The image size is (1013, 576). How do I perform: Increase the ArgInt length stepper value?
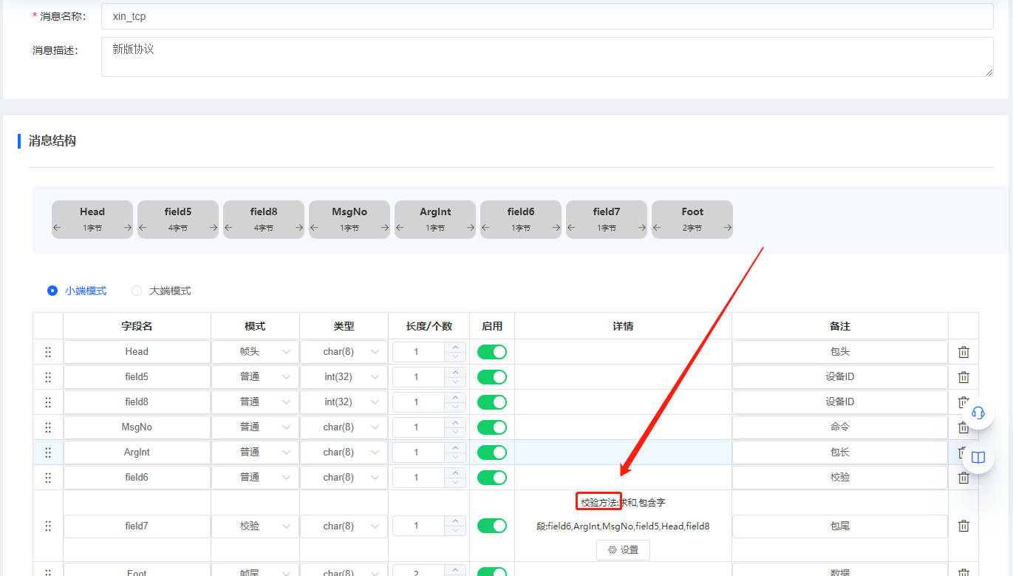(456, 447)
